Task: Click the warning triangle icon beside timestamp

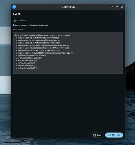Action: [15, 20]
